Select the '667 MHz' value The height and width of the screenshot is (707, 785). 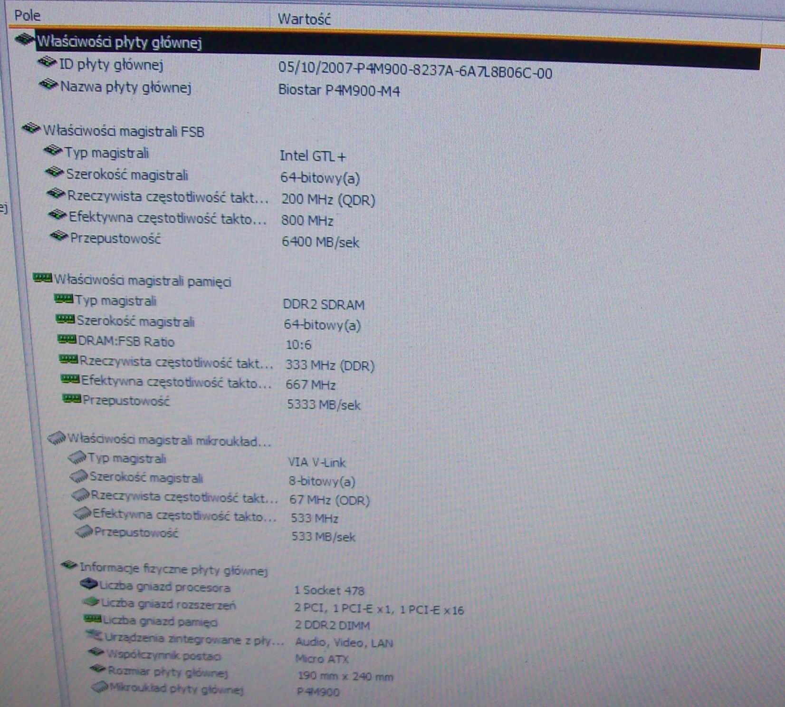[x=311, y=385]
